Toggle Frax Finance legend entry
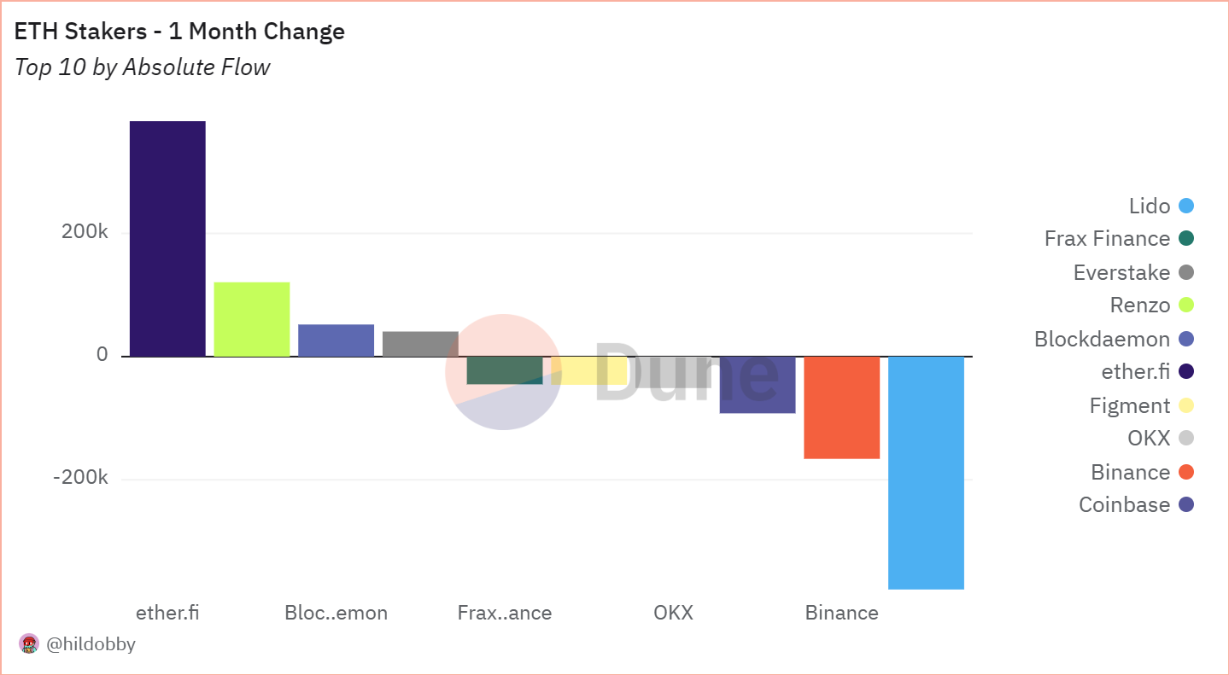Viewport: 1229px width, 675px height. 1107,239
